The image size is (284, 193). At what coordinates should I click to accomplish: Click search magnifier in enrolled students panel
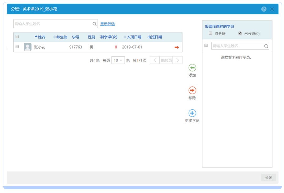(x=266, y=46)
